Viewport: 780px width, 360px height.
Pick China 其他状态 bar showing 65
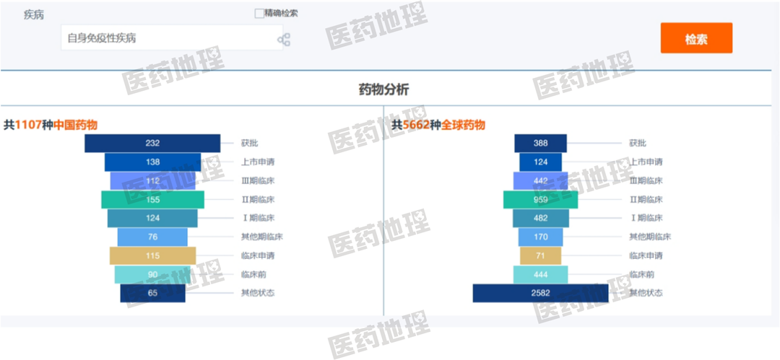pos(152,293)
